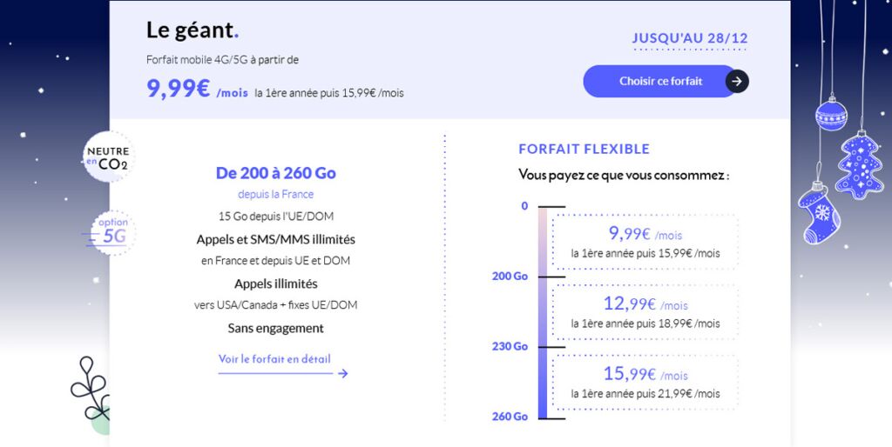
Task: Click the Neutre en CO2 badge
Action: pyautogui.click(x=107, y=157)
